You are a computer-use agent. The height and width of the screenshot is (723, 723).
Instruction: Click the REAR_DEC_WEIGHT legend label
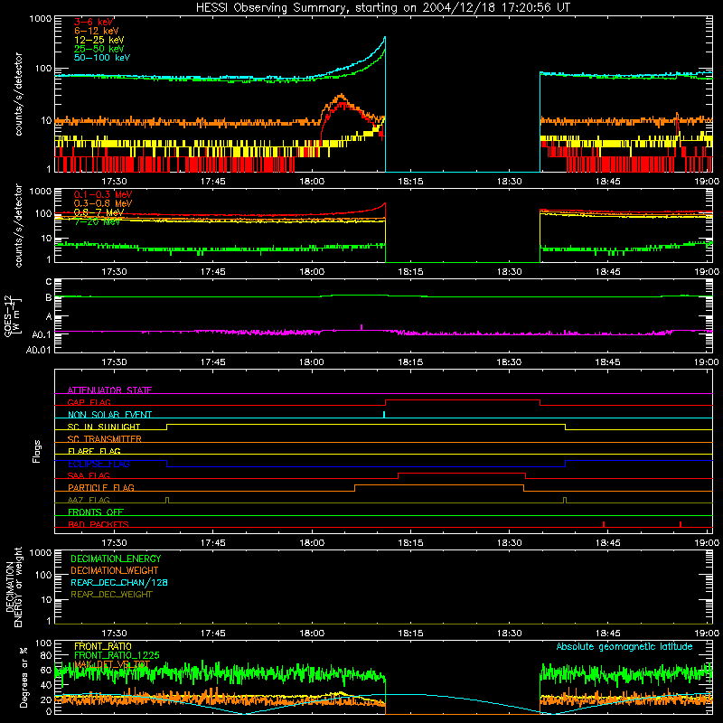tap(111, 595)
